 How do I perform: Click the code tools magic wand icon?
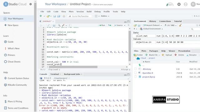coord(63,25)
